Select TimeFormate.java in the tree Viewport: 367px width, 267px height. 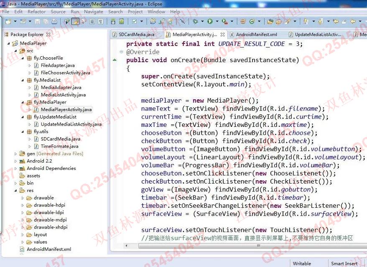coord(59,146)
